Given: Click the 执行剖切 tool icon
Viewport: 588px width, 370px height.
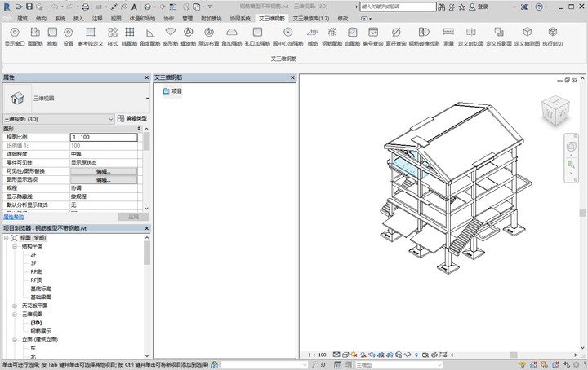Looking at the screenshot, I should click(x=552, y=32).
